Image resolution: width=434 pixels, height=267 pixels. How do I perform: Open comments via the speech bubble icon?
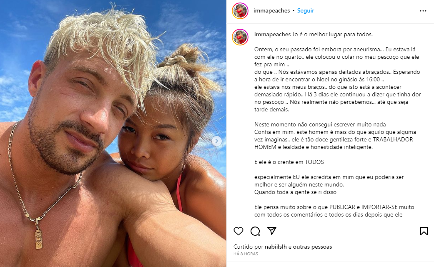[x=255, y=231]
